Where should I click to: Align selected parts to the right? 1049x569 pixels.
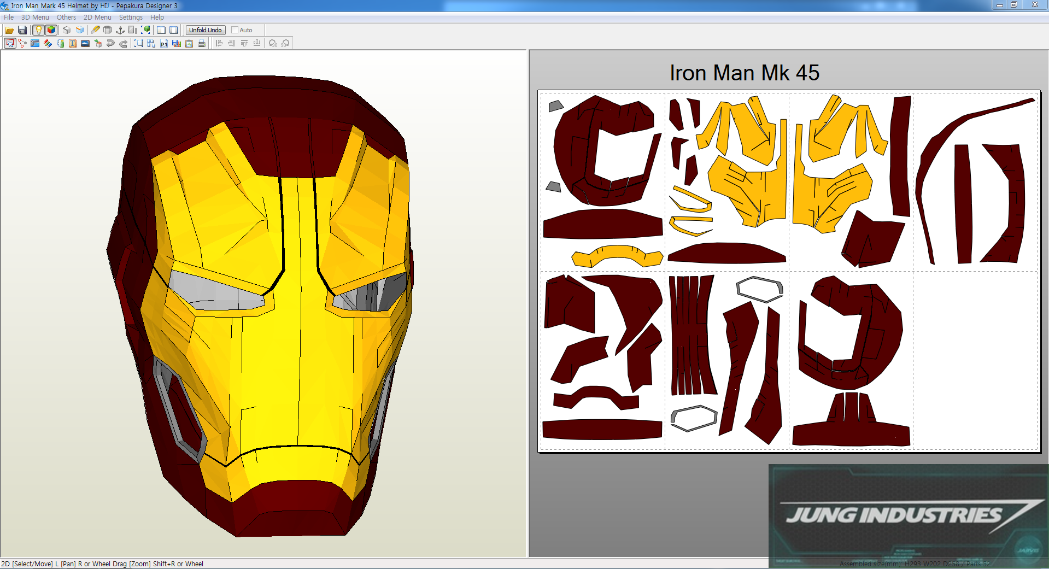pyautogui.click(x=231, y=43)
